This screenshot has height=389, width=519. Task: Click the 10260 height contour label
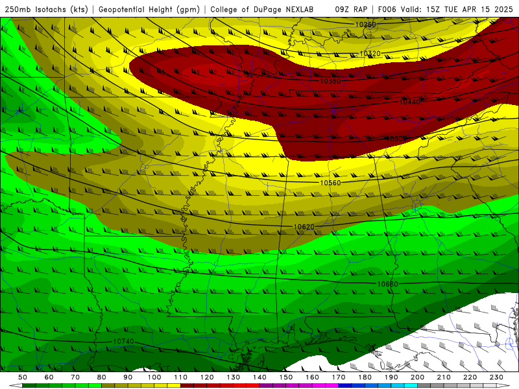(x=365, y=25)
